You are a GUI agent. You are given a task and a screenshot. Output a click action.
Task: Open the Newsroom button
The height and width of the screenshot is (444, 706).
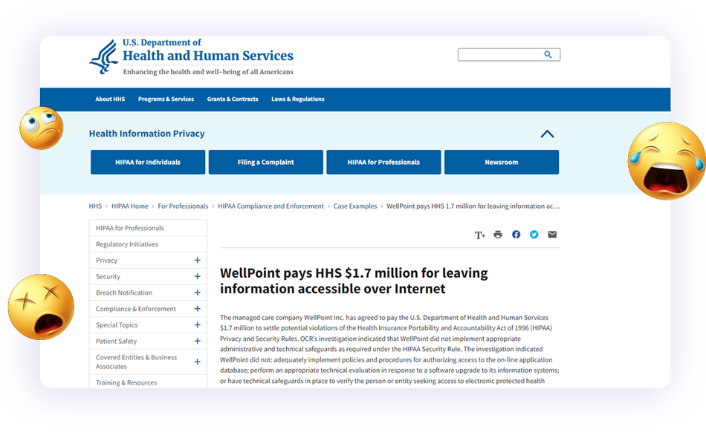point(502,162)
